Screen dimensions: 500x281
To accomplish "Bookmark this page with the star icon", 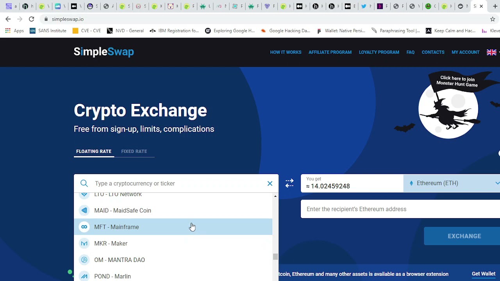I will [493, 19].
